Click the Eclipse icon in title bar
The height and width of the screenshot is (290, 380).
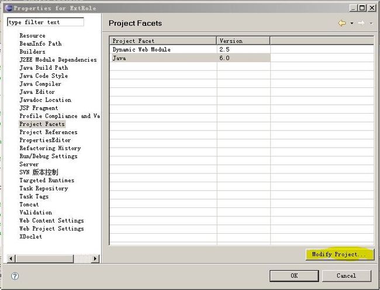(8, 8)
